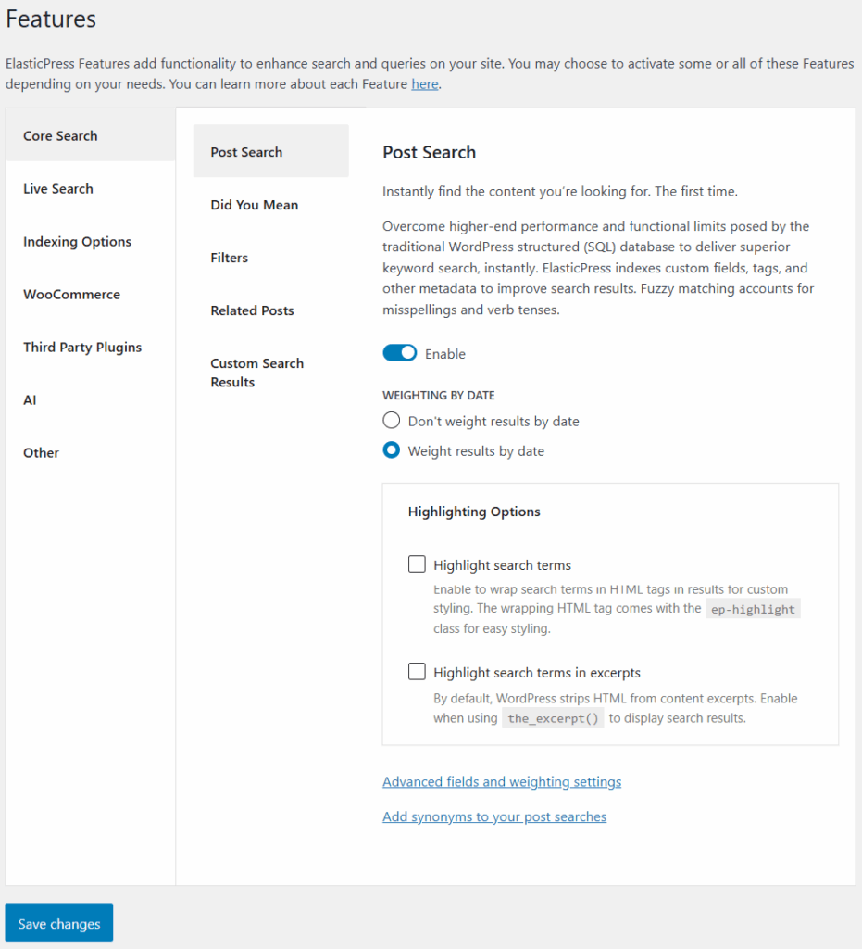Open Did You Mean sub-tab
Screen dimensions: 862x949
[x=255, y=205]
